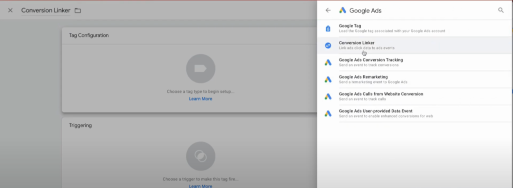Click the blue Conversion Linker icon
Screen dimensions: 513x188
click(328, 45)
